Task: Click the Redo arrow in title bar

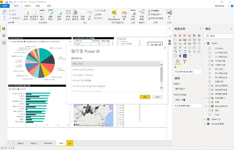Action: (14, 2)
